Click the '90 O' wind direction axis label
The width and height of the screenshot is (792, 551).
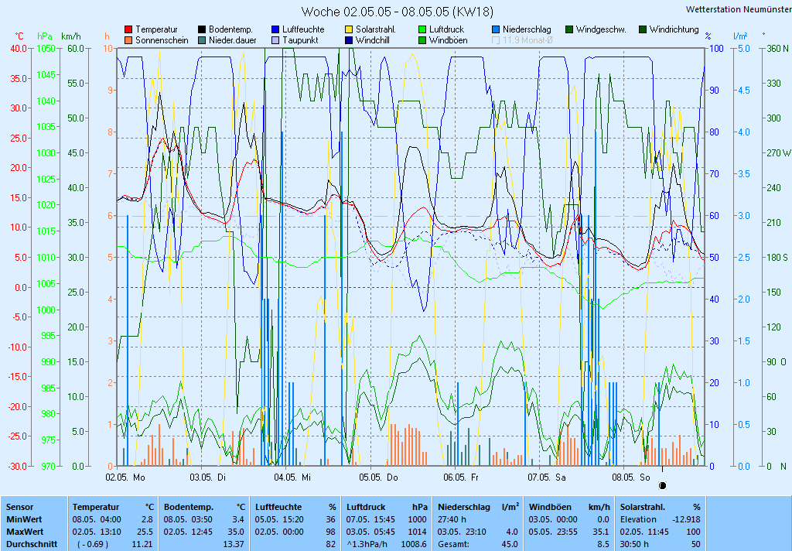click(x=777, y=362)
